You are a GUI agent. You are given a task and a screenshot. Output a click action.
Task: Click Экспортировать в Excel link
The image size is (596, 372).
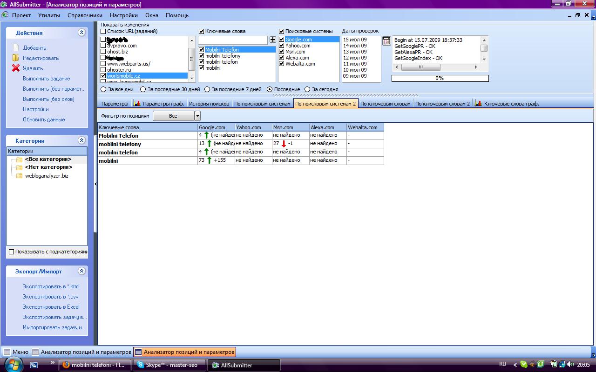(51, 307)
